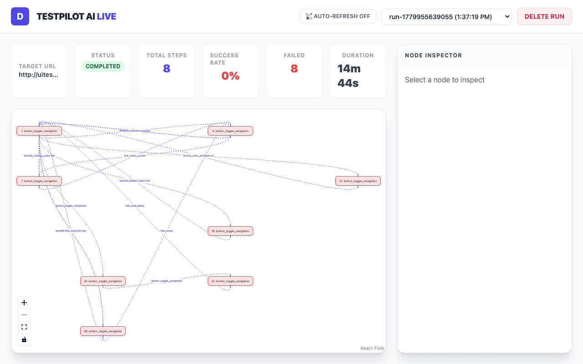Turn on the Auto-Refresh toggle
Viewport: 583px width, 364px height.
point(338,16)
